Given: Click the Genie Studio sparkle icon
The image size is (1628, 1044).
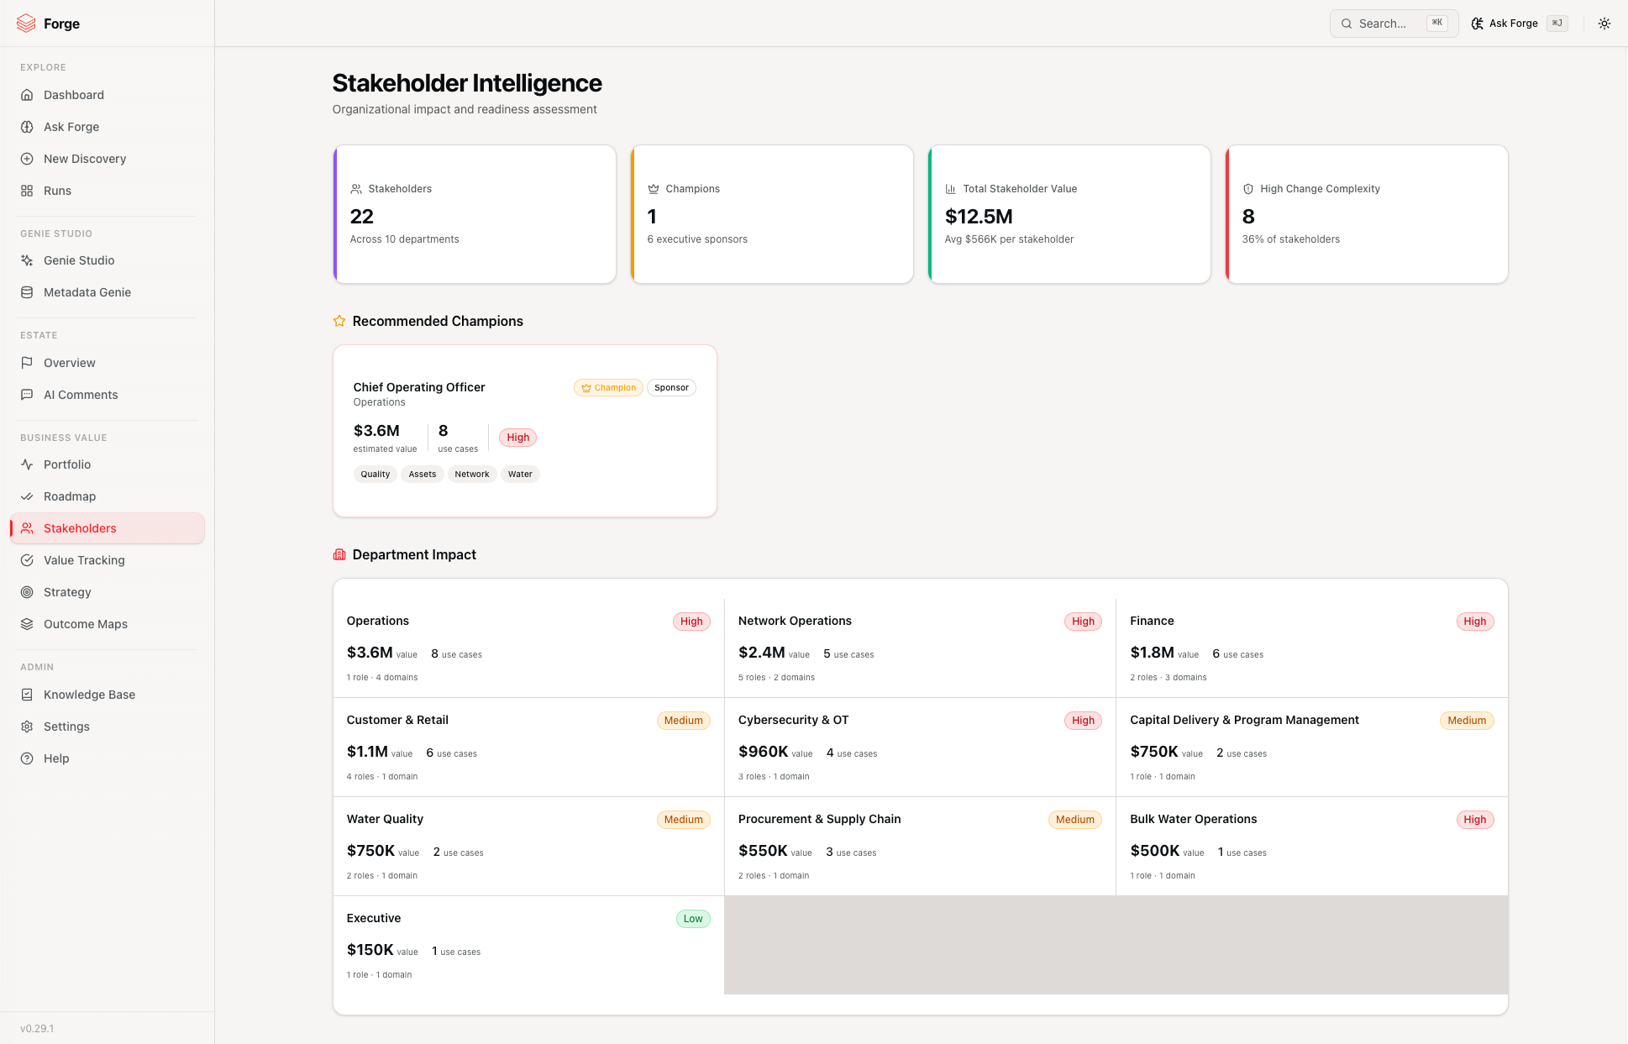Looking at the screenshot, I should [27, 260].
